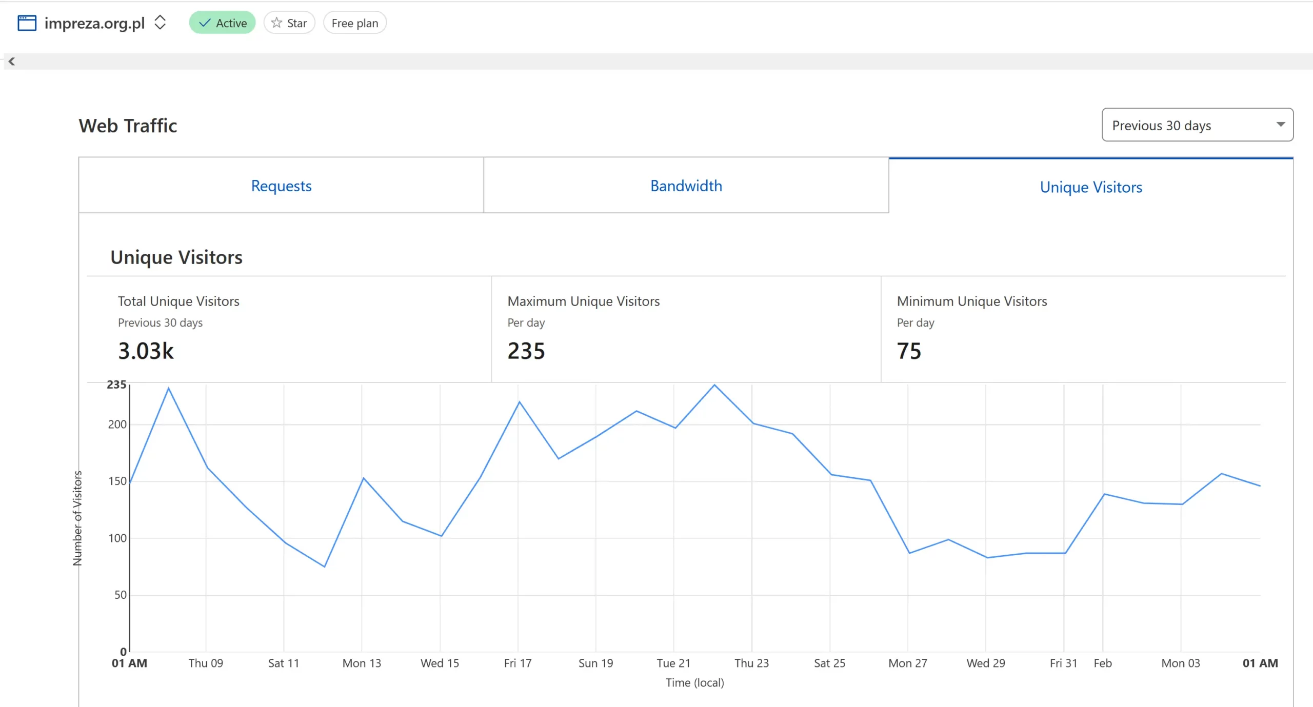The image size is (1313, 707).
Task: Click the chart peak near Tue 21
Action: tap(714, 385)
